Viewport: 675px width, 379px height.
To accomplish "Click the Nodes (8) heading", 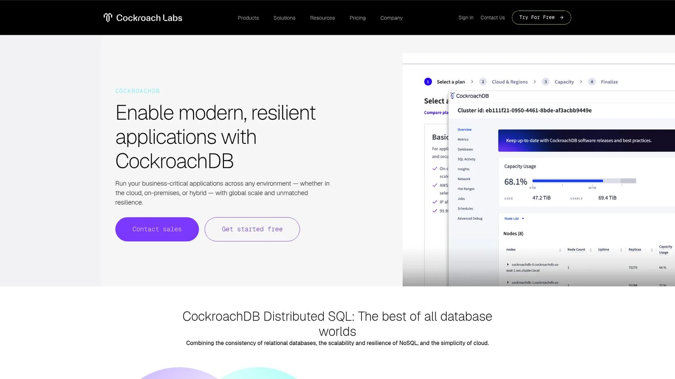I will pos(513,233).
